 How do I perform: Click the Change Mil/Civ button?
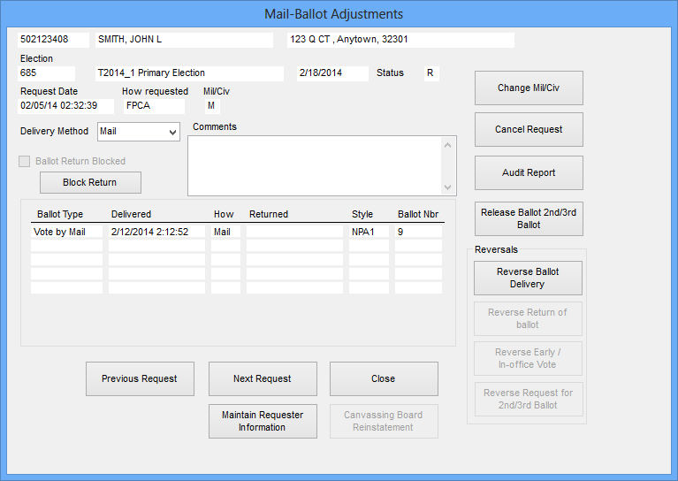pos(529,88)
